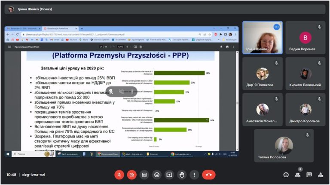Click muted mic icon on Вадим Коренев tile
330x185 pixels.
tap(320, 27)
